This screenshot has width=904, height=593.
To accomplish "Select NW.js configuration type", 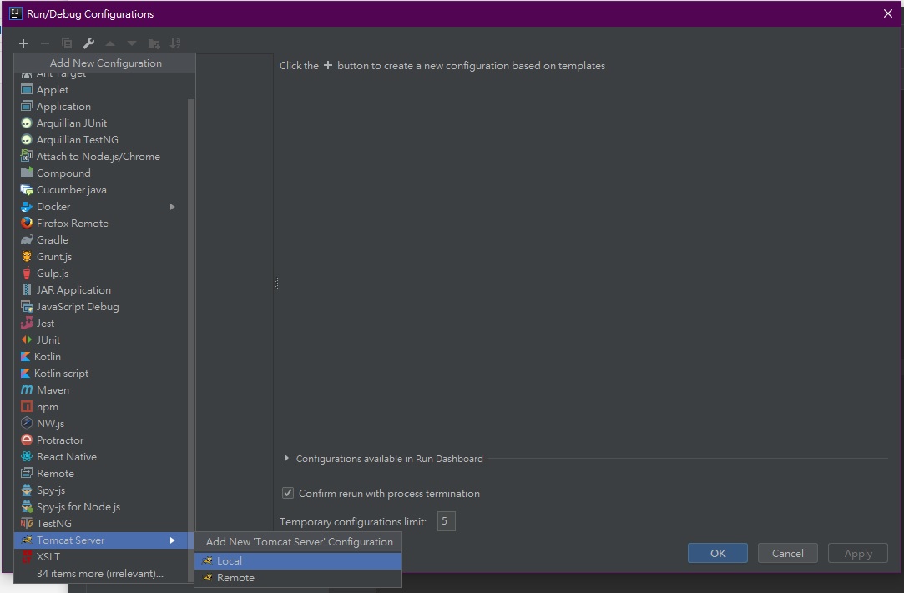I will tap(101, 423).
